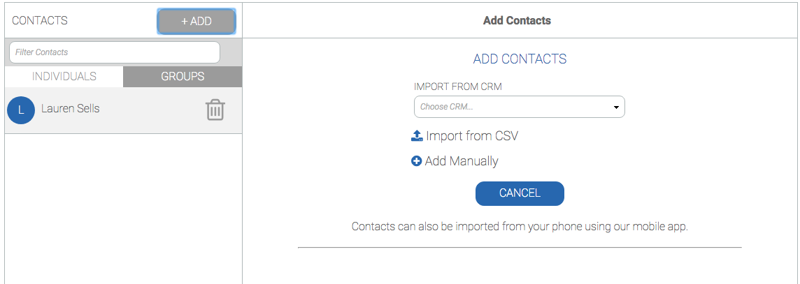800x284 pixels.
Task: Click the IMPORT FROM CRM label
Action: tap(458, 87)
